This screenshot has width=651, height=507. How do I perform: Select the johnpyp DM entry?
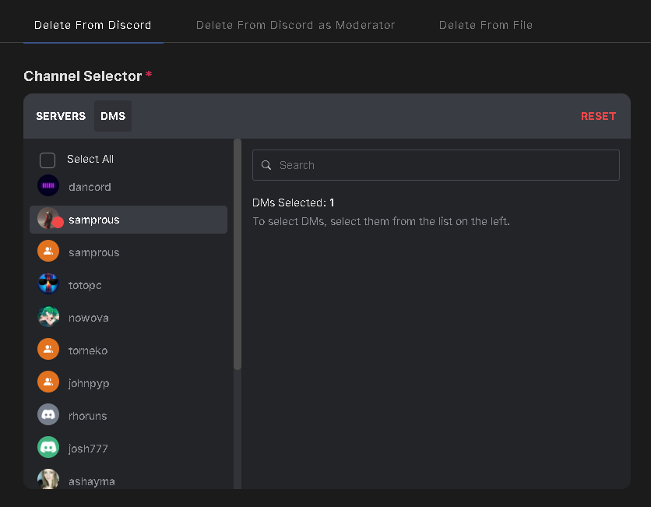coord(128,382)
